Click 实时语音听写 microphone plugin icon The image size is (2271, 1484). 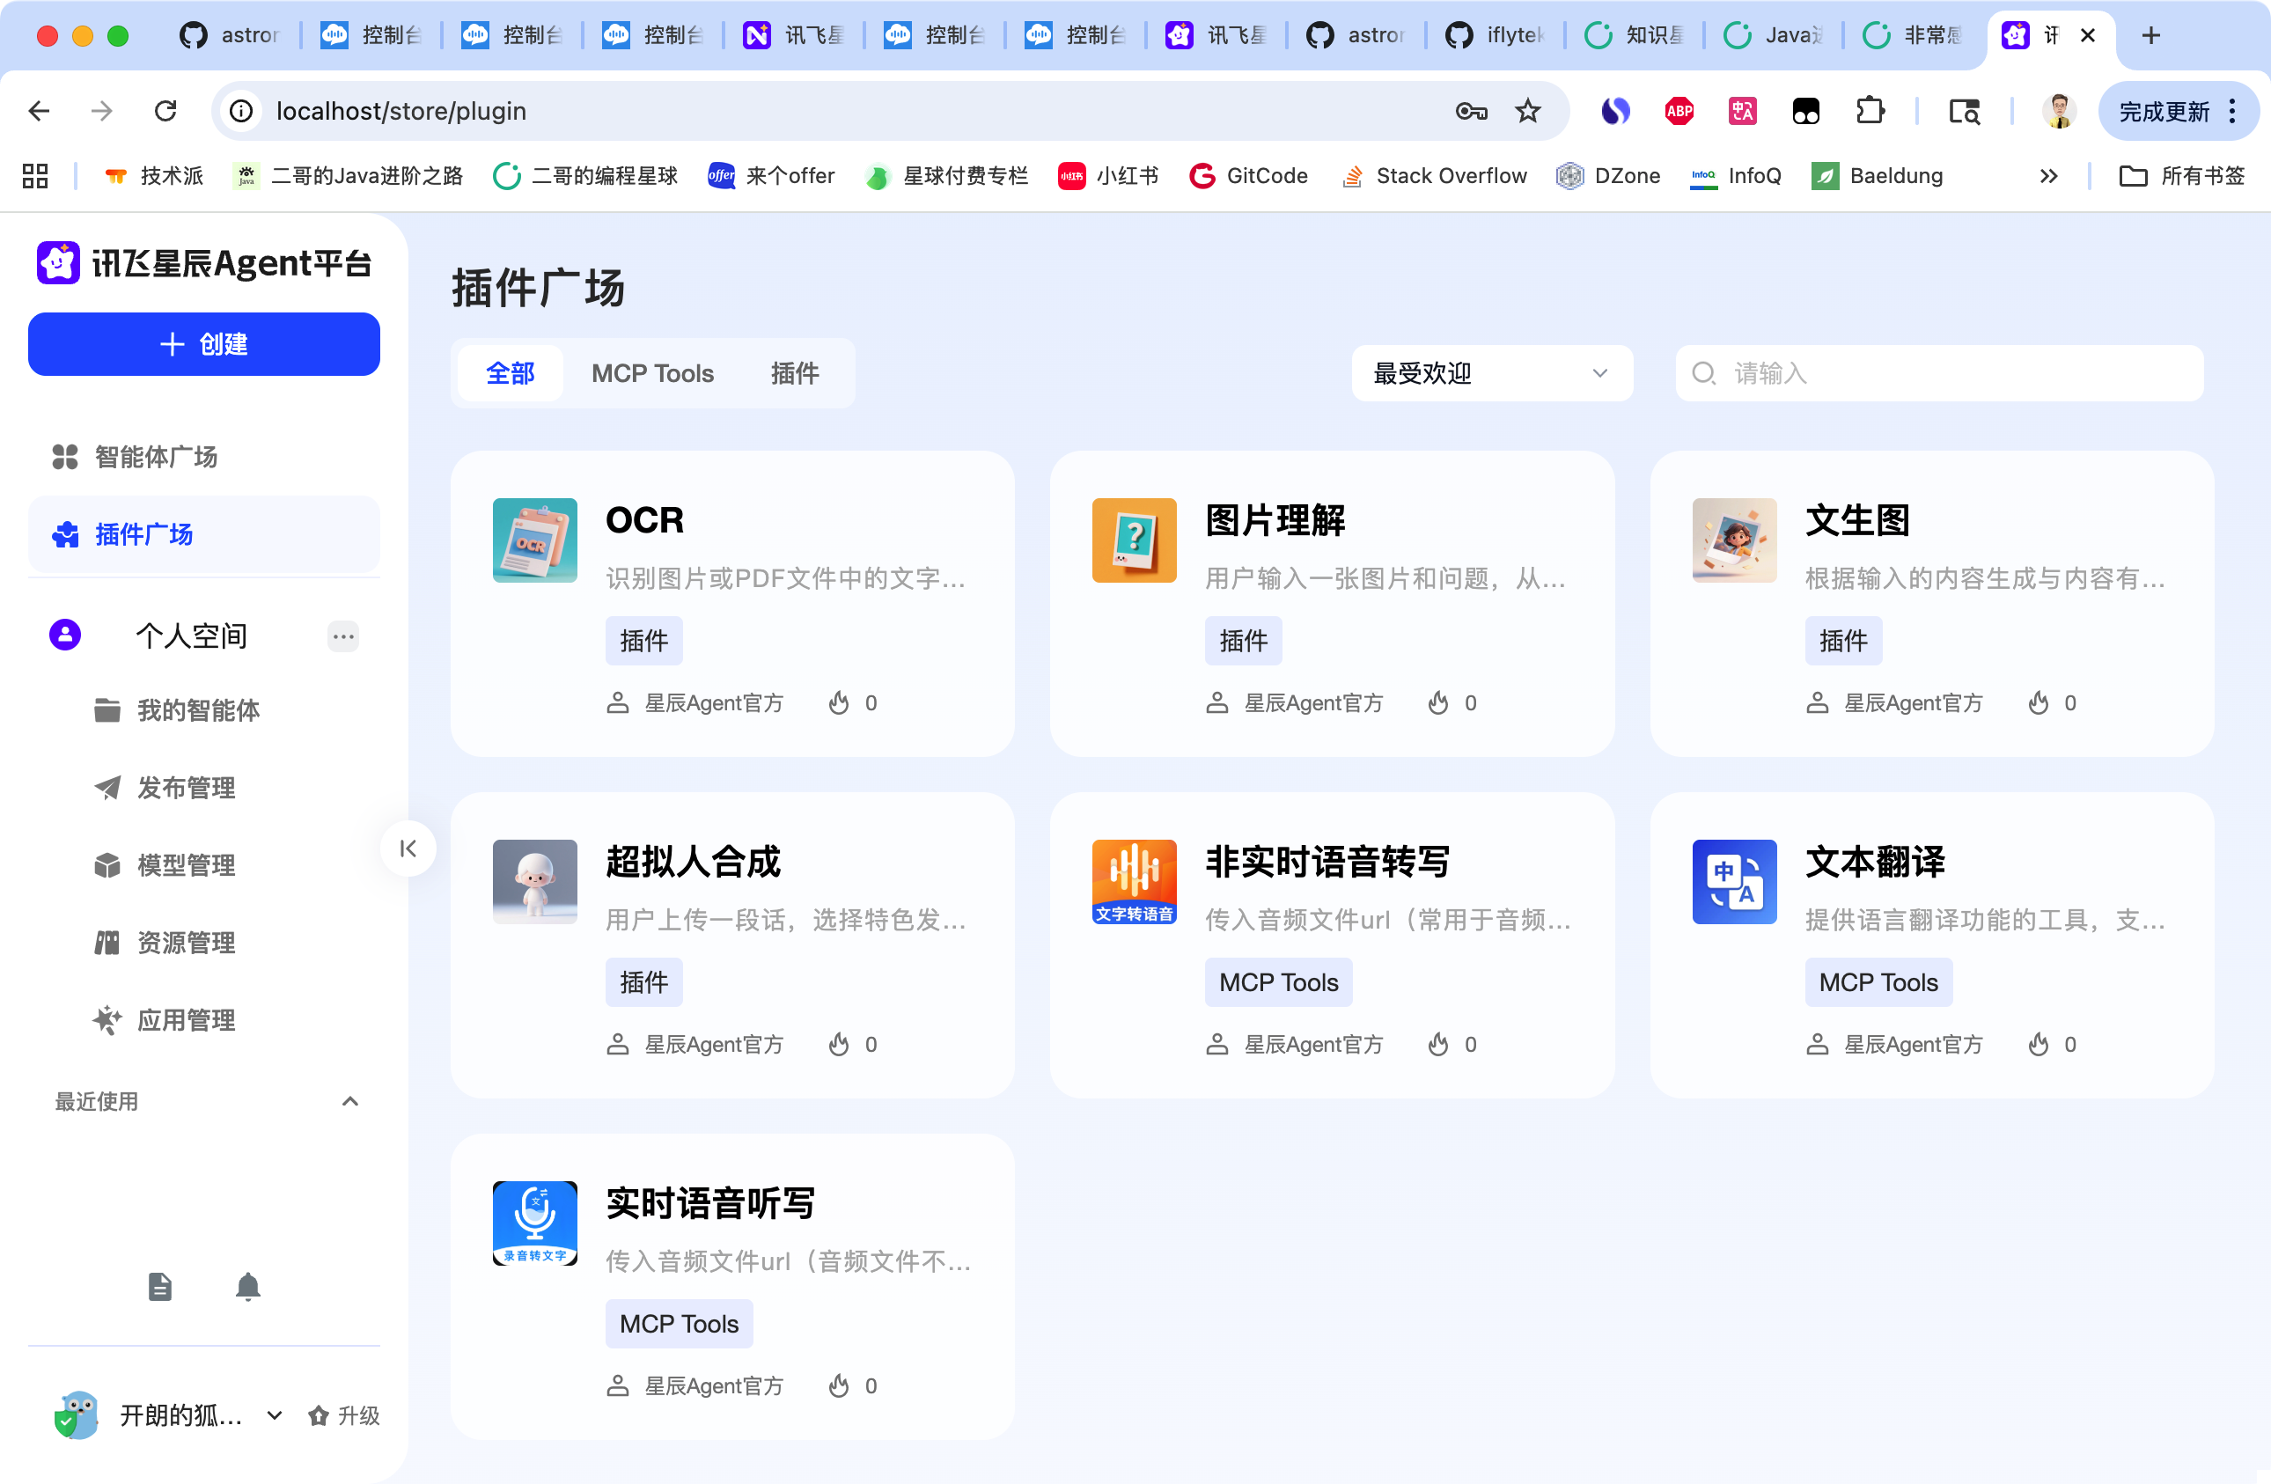pos(534,1223)
